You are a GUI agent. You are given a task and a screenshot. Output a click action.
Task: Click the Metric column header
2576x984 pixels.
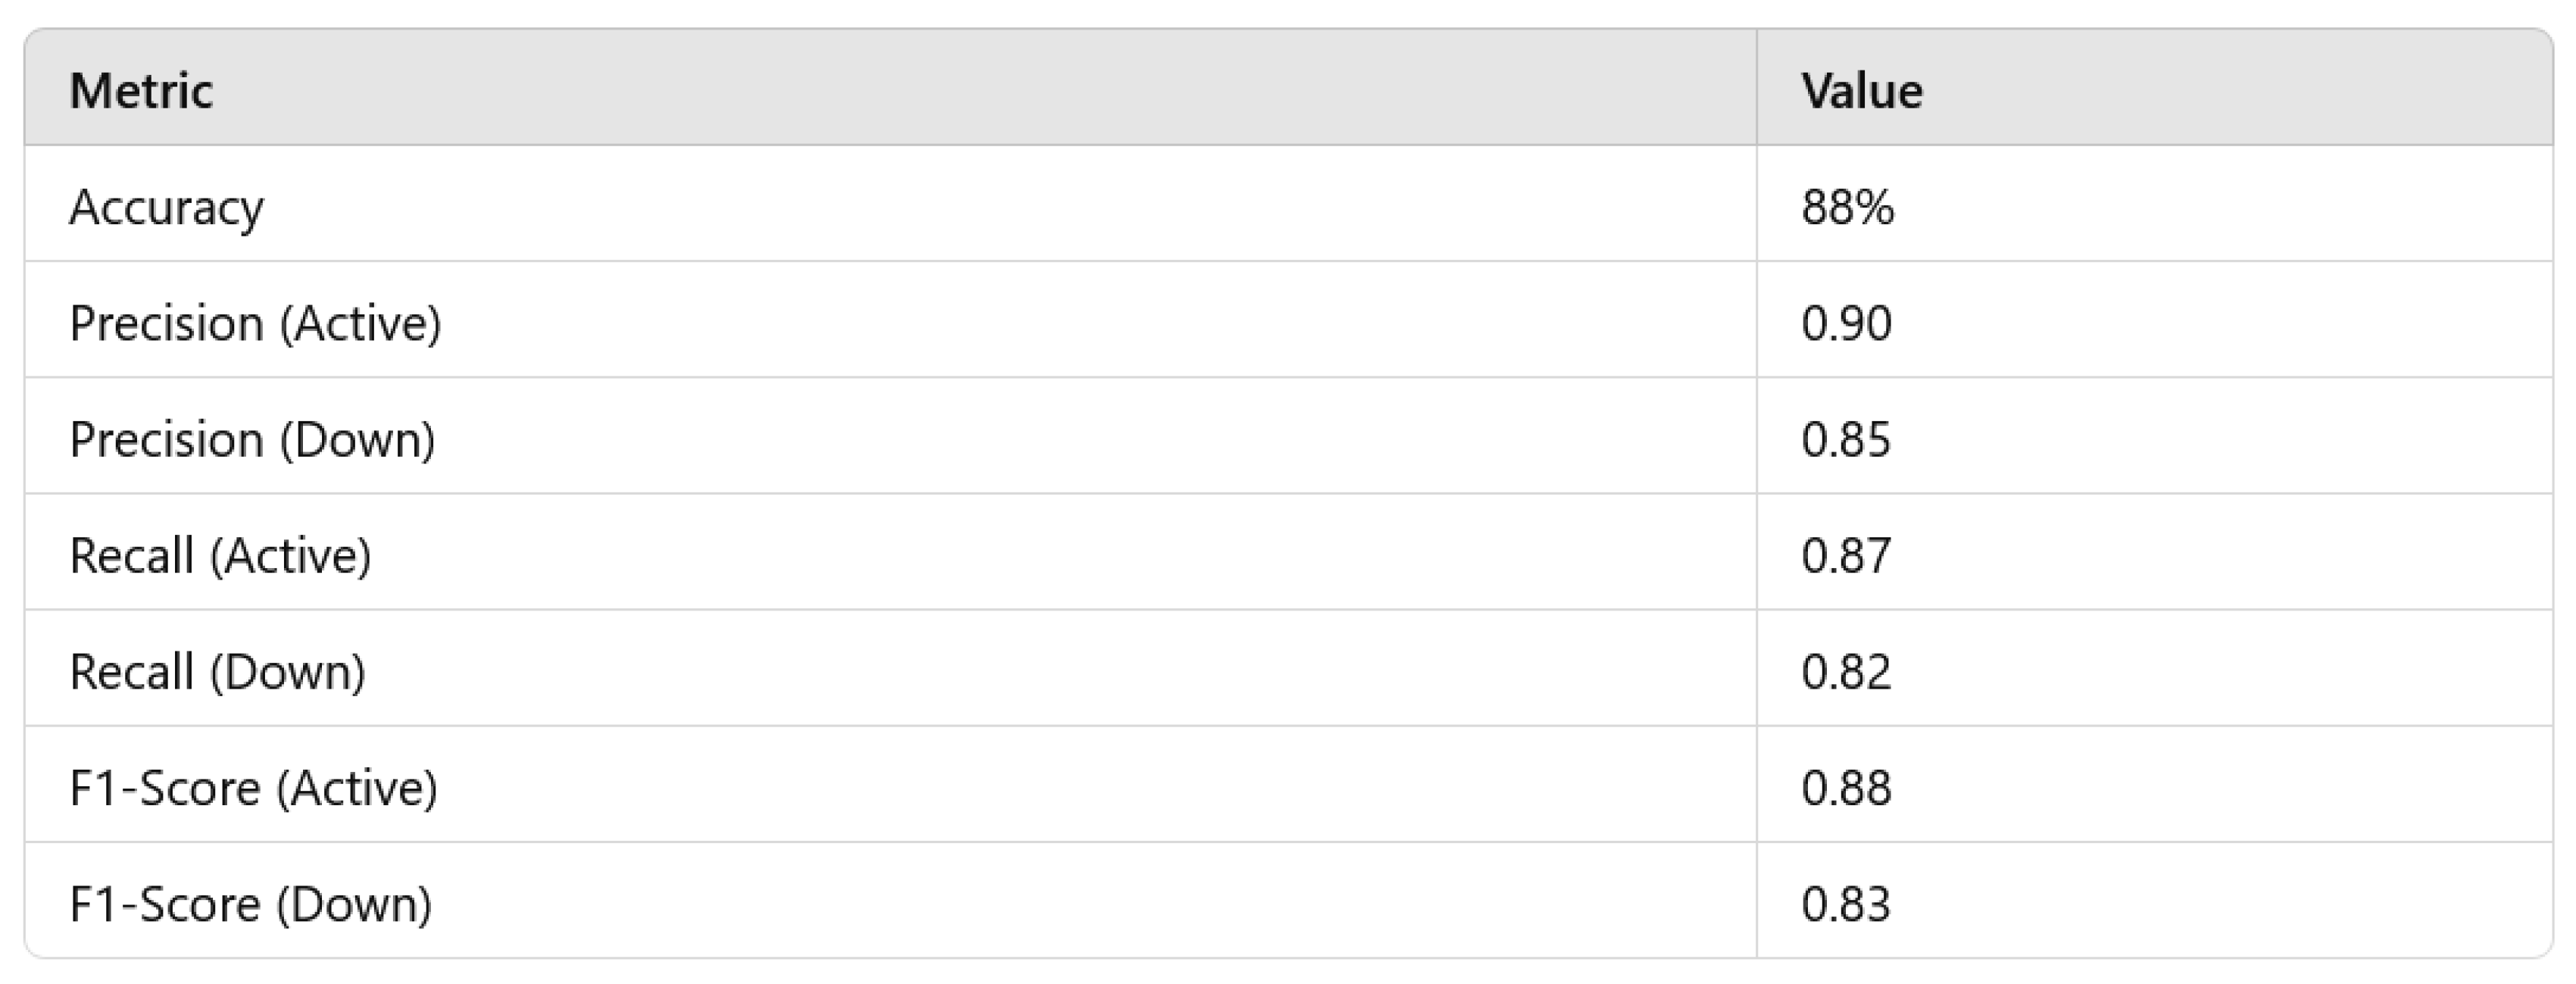pyautogui.click(x=141, y=91)
